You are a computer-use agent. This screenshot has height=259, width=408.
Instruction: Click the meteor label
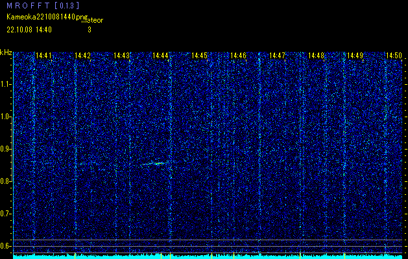click(92, 21)
